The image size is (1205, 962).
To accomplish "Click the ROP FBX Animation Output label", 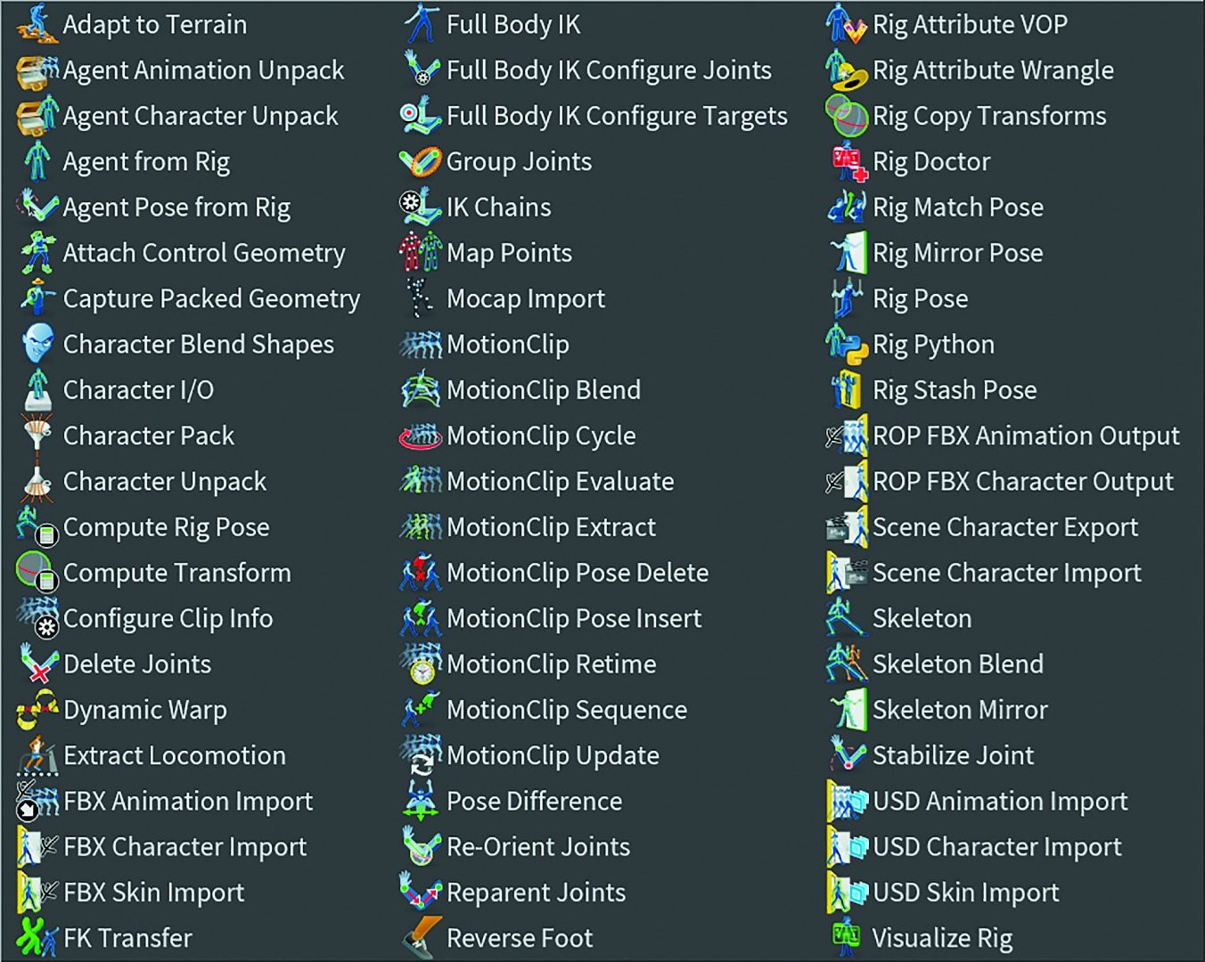I will [x=1025, y=436].
